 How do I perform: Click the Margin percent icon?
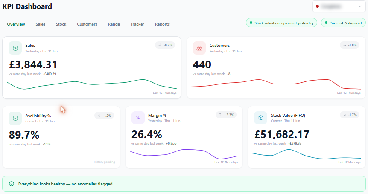[x=138, y=118]
